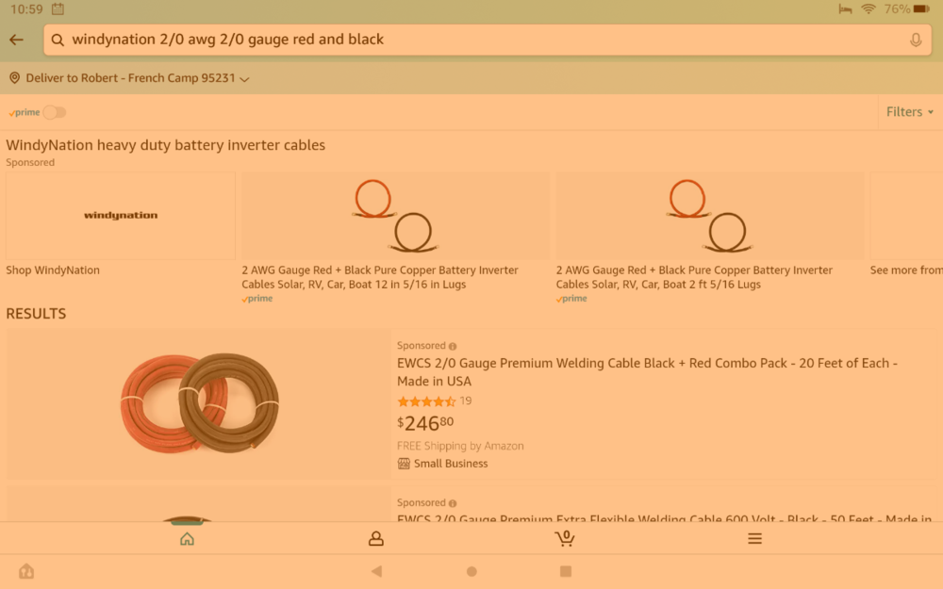
Task: Open your account via the profile icon
Action: (x=375, y=538)
